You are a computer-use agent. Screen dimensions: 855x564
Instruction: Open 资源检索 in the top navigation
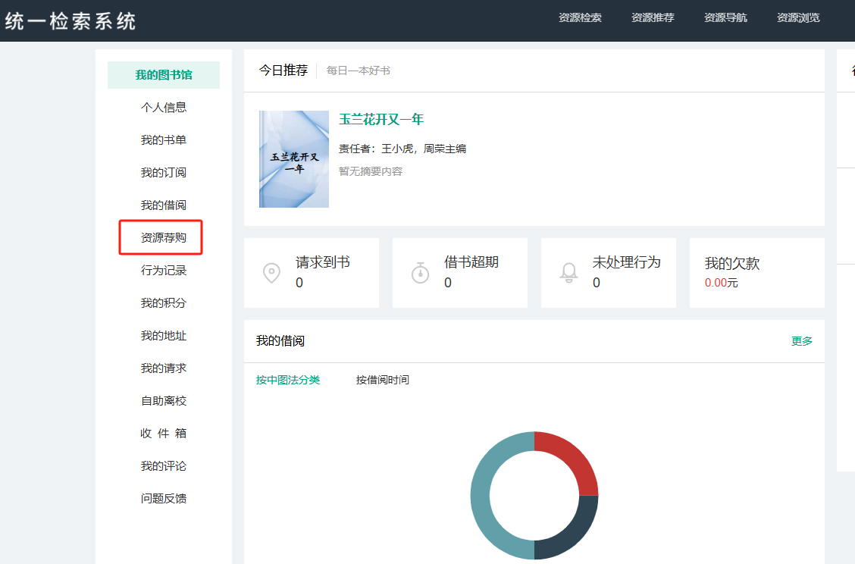[580, 17]
